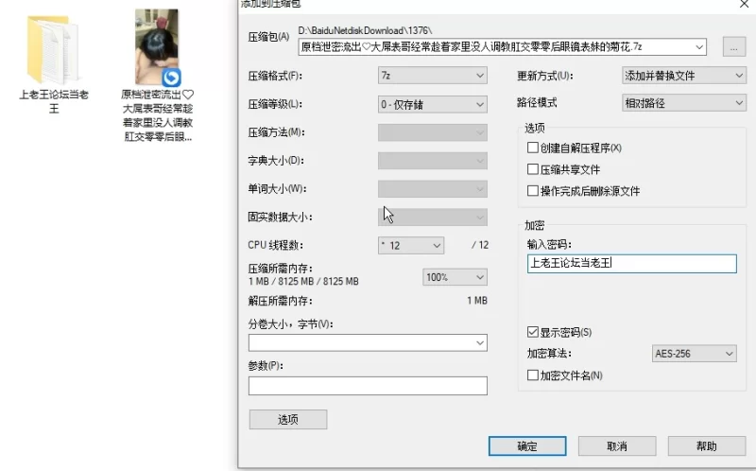Viewport: 756px width, 471px height.
Task: Enable the 操作完成后删除源文件 checkbox
Action: click(x=533, y=191)
